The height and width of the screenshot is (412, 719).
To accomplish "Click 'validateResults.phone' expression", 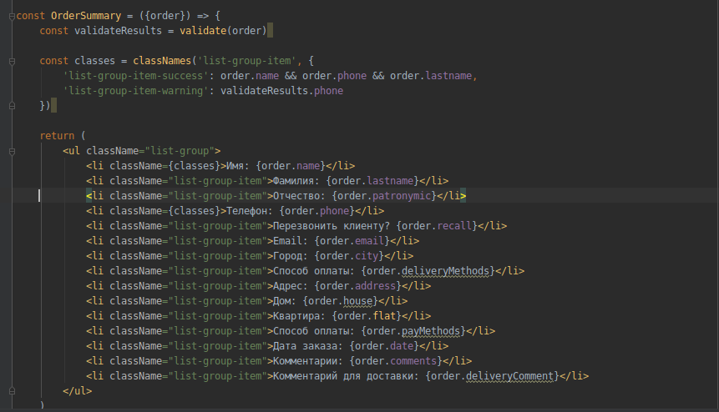I will click(x=281, y=91).
